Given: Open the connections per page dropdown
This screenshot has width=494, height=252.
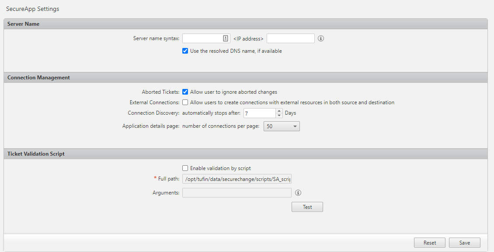Looking at the screenshot, I should pos(282,126).
